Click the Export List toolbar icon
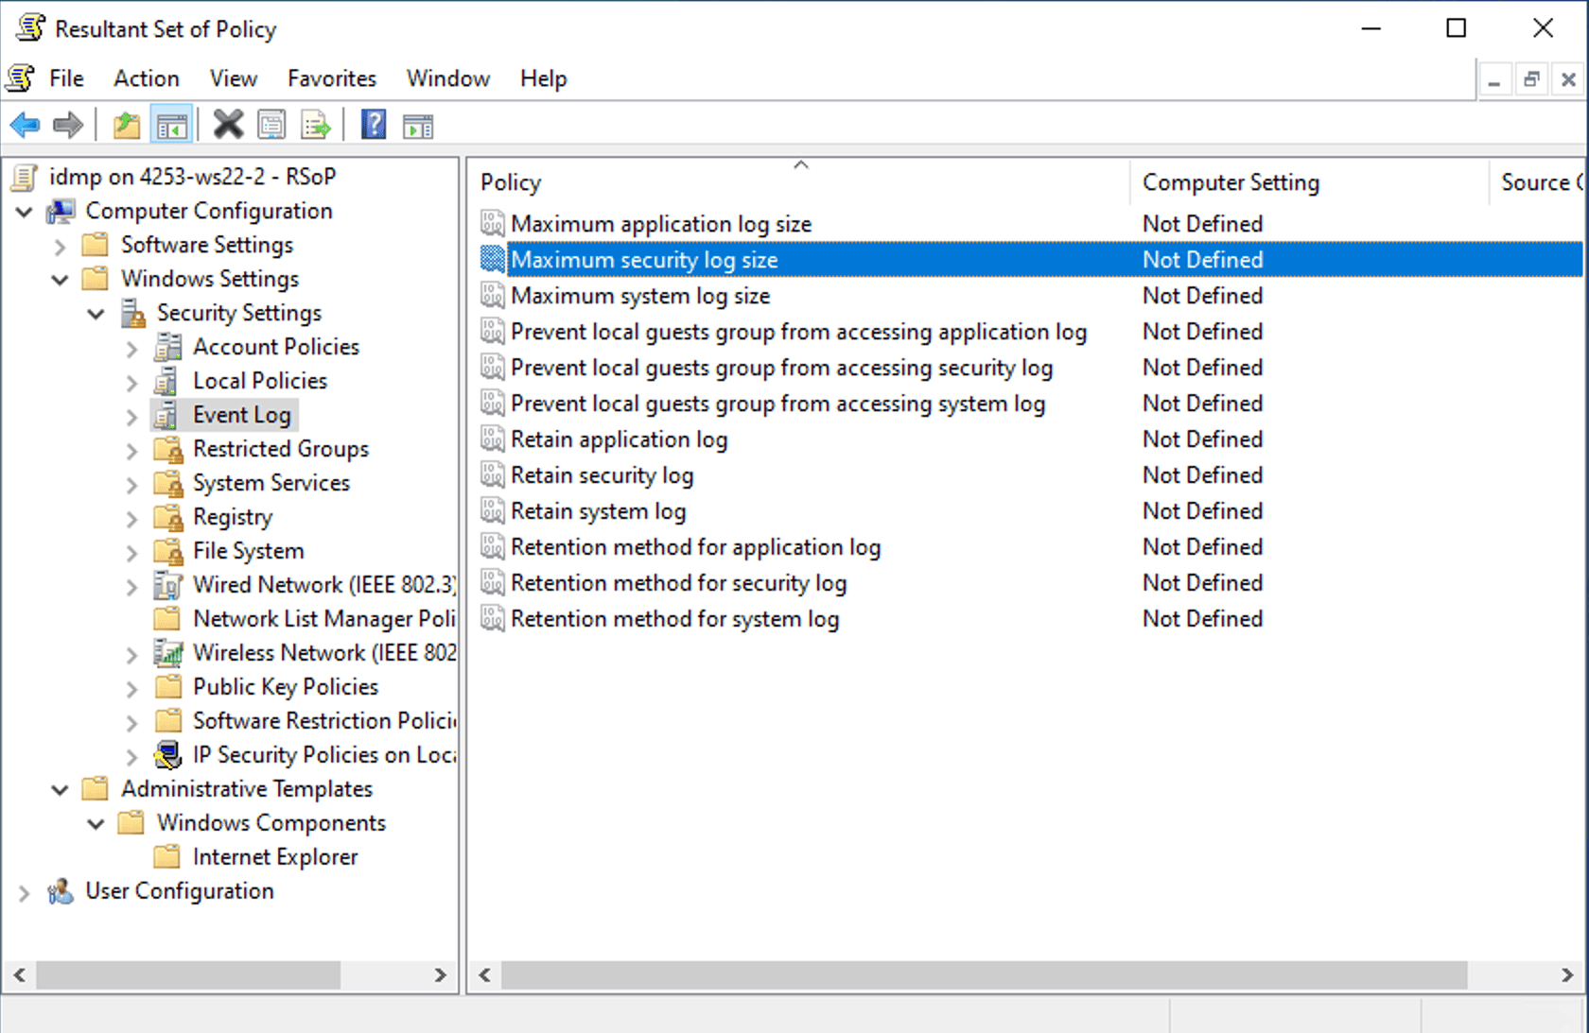The image size is (1589, 1033). (x=315, y=124)
